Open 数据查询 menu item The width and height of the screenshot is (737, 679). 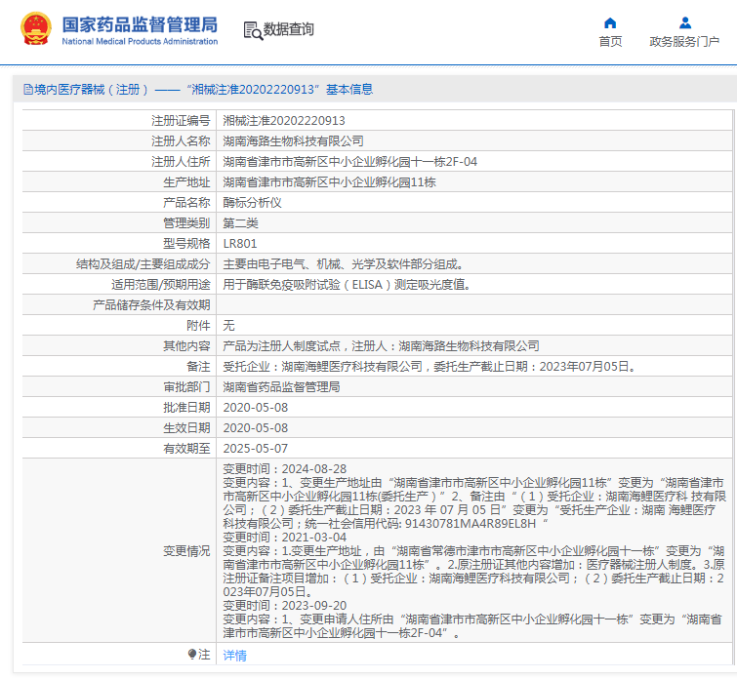(288, 29)
